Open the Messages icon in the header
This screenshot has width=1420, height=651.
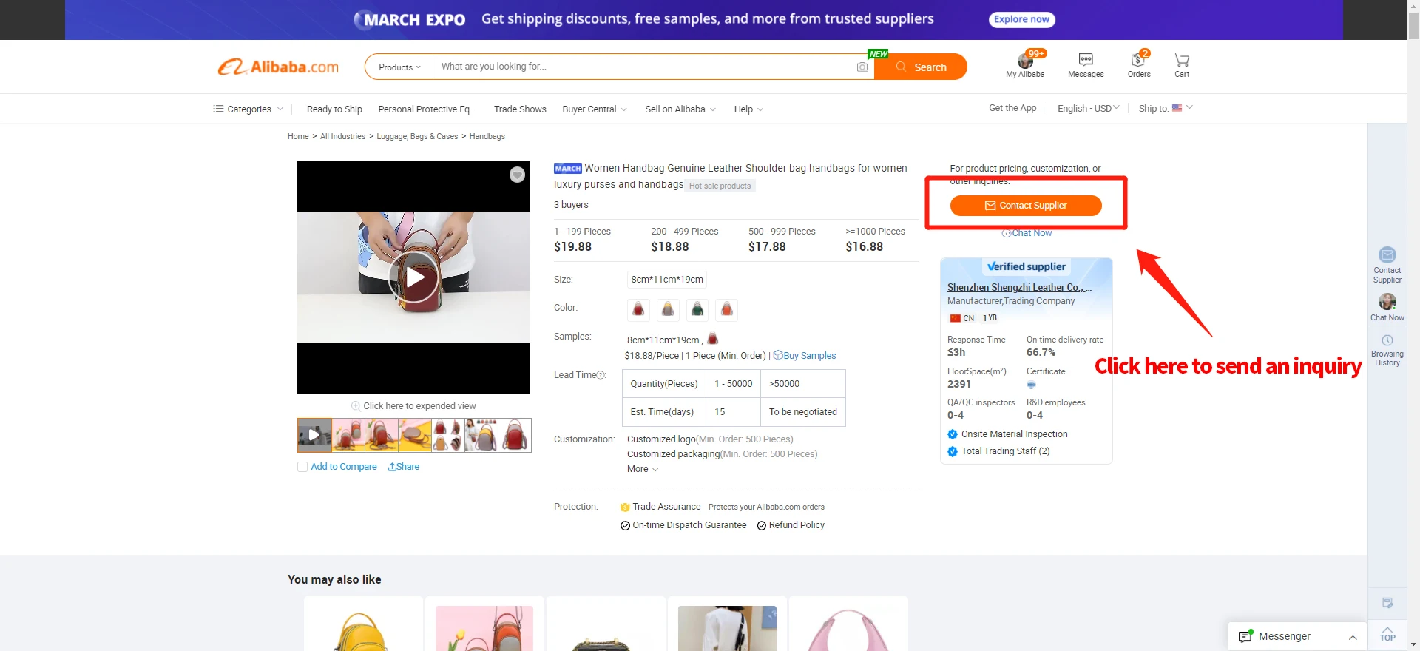[x=1086, y=60]
